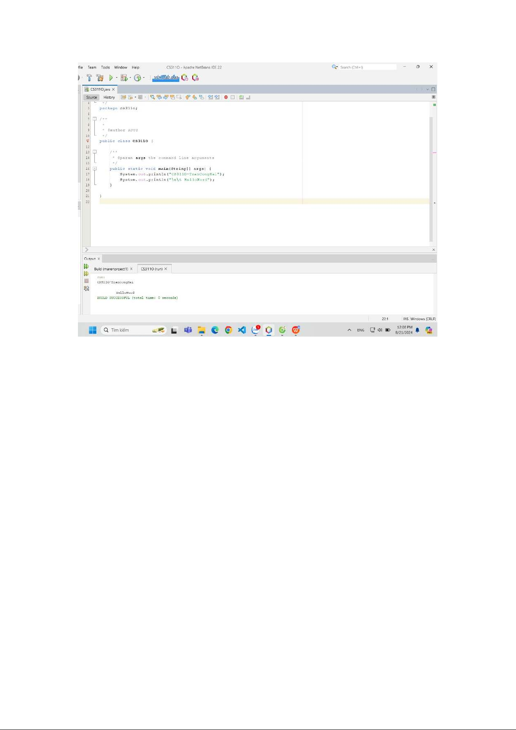Click the Debug Project icon
The image size is (516, 730).
pos(124,78)
